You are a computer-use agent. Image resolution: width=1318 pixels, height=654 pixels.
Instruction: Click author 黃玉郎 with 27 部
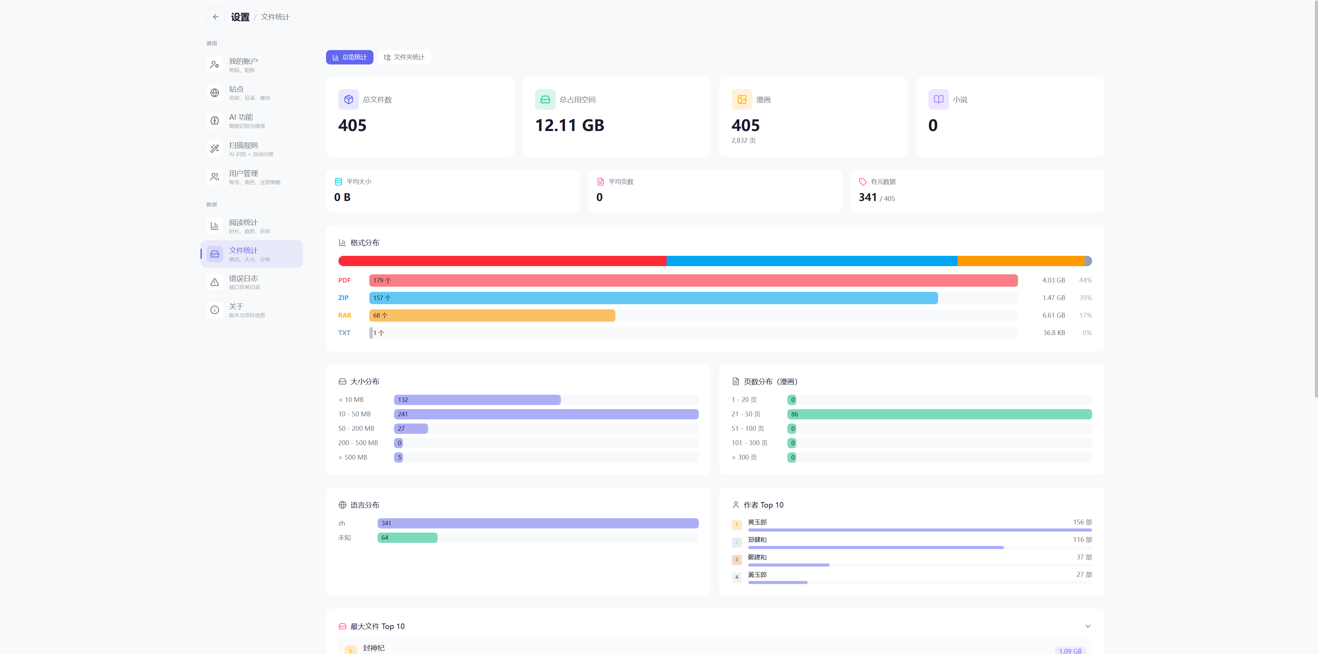[x=912, y=577]
